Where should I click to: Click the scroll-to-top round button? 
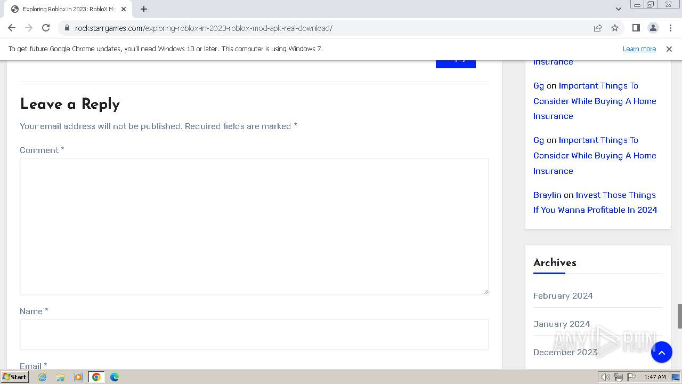[x=661, y=352]
